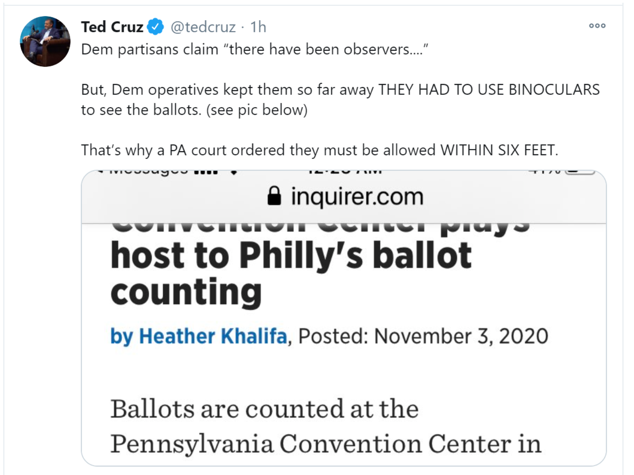Click the @tedcruz handle
This screenshot has height=475, width=634.
pyautogui.click(x=203, y=27)
